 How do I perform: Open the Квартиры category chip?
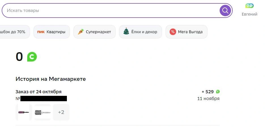pyautogui.click(x=52, y=32)
